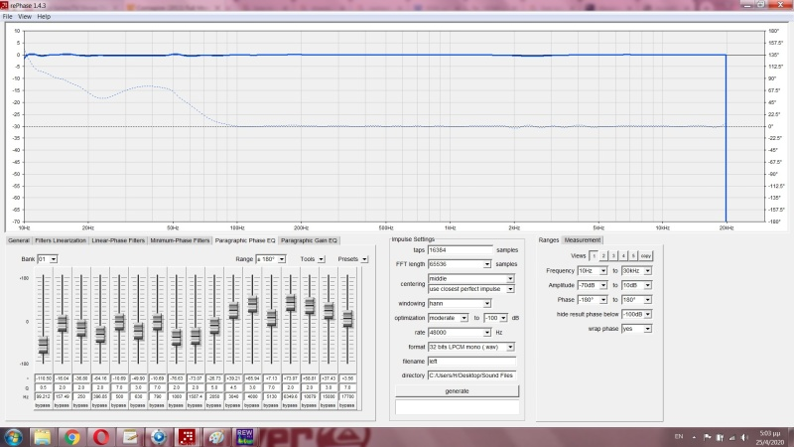Open the View menu
Screen dimensions: 794x447
pos(25,17)
